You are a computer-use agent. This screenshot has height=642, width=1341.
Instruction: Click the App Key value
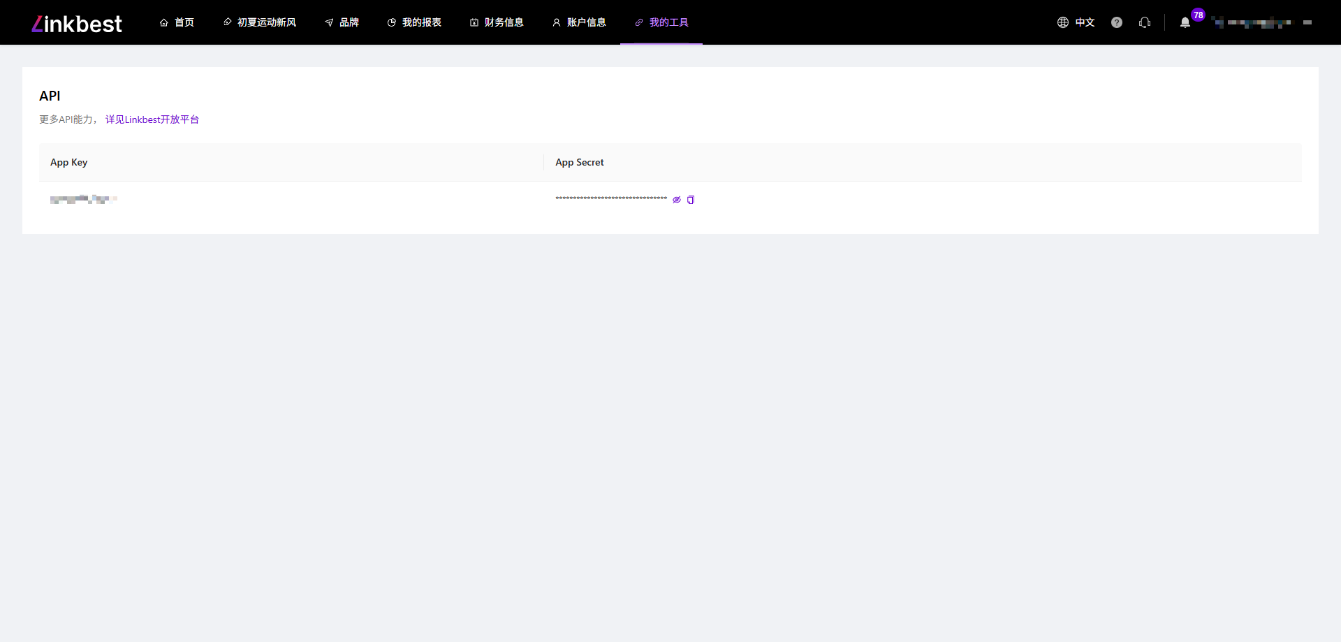pyautogui.click(x=83, y=199)
